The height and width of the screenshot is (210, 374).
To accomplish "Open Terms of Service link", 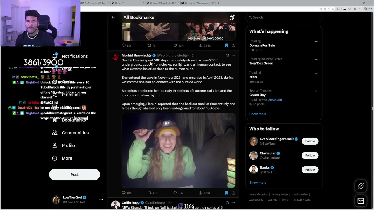I will coord(258,195).
